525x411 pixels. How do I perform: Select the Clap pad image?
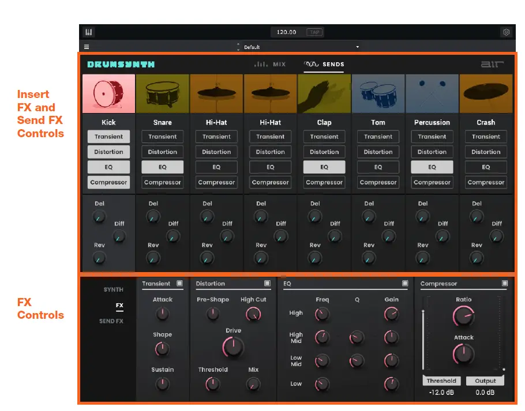pyautogui.click(x=324, y=93)
